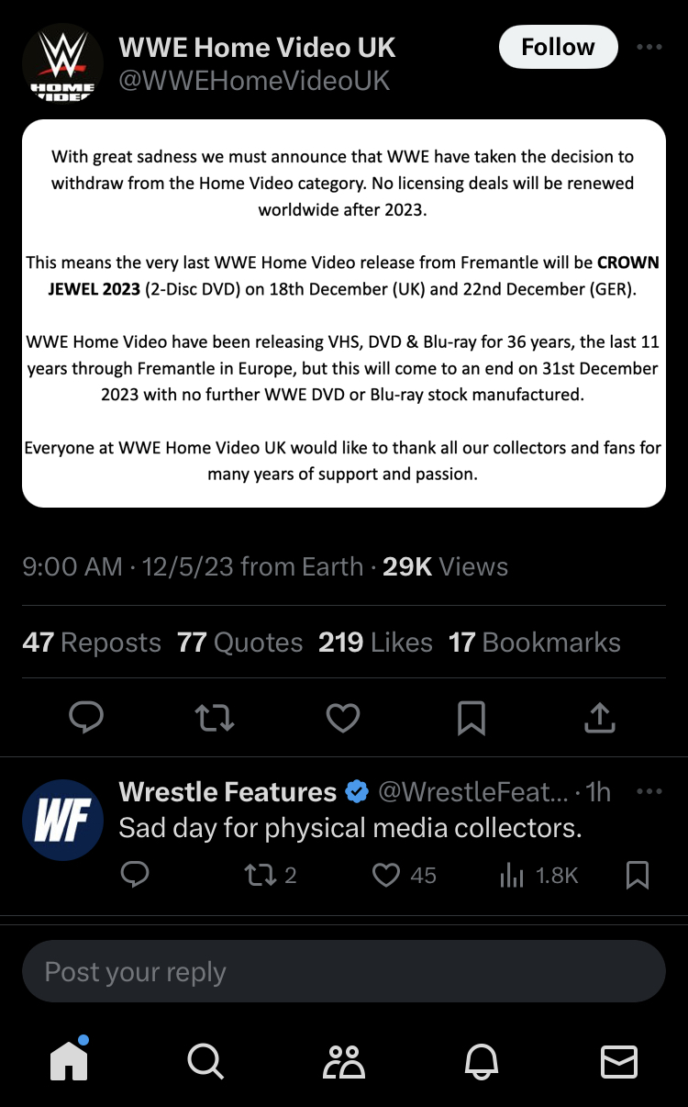
Task: Reply to the WWE Home Video post
Action: (x=87, y=718)
